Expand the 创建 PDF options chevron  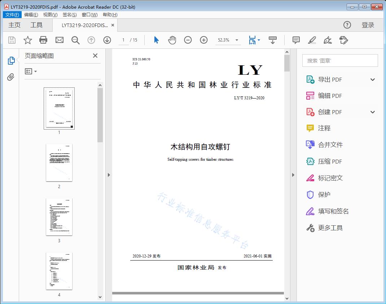[372, 112]
